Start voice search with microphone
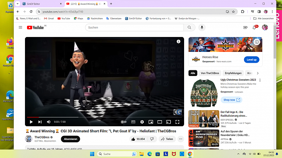Screen dimensions: 282x158 (202, 27)
